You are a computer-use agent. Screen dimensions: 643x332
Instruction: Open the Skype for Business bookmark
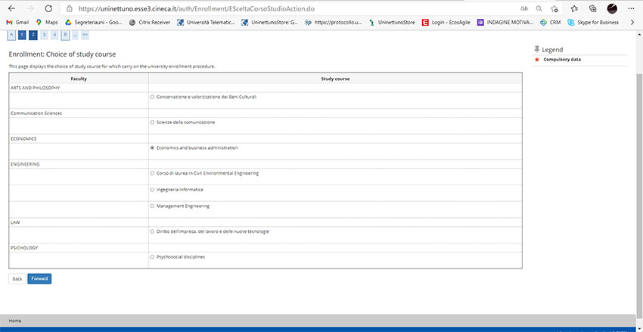(593, 23)
